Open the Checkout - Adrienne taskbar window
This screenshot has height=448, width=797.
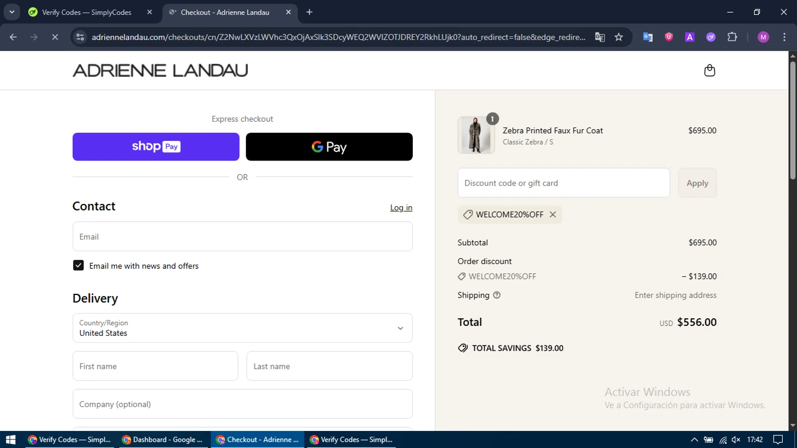point(258,439)
